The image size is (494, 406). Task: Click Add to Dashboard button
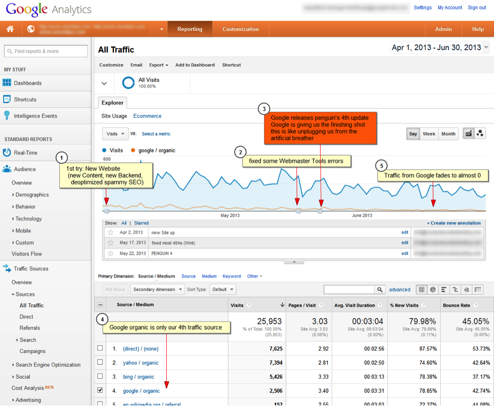click(195, 65)
